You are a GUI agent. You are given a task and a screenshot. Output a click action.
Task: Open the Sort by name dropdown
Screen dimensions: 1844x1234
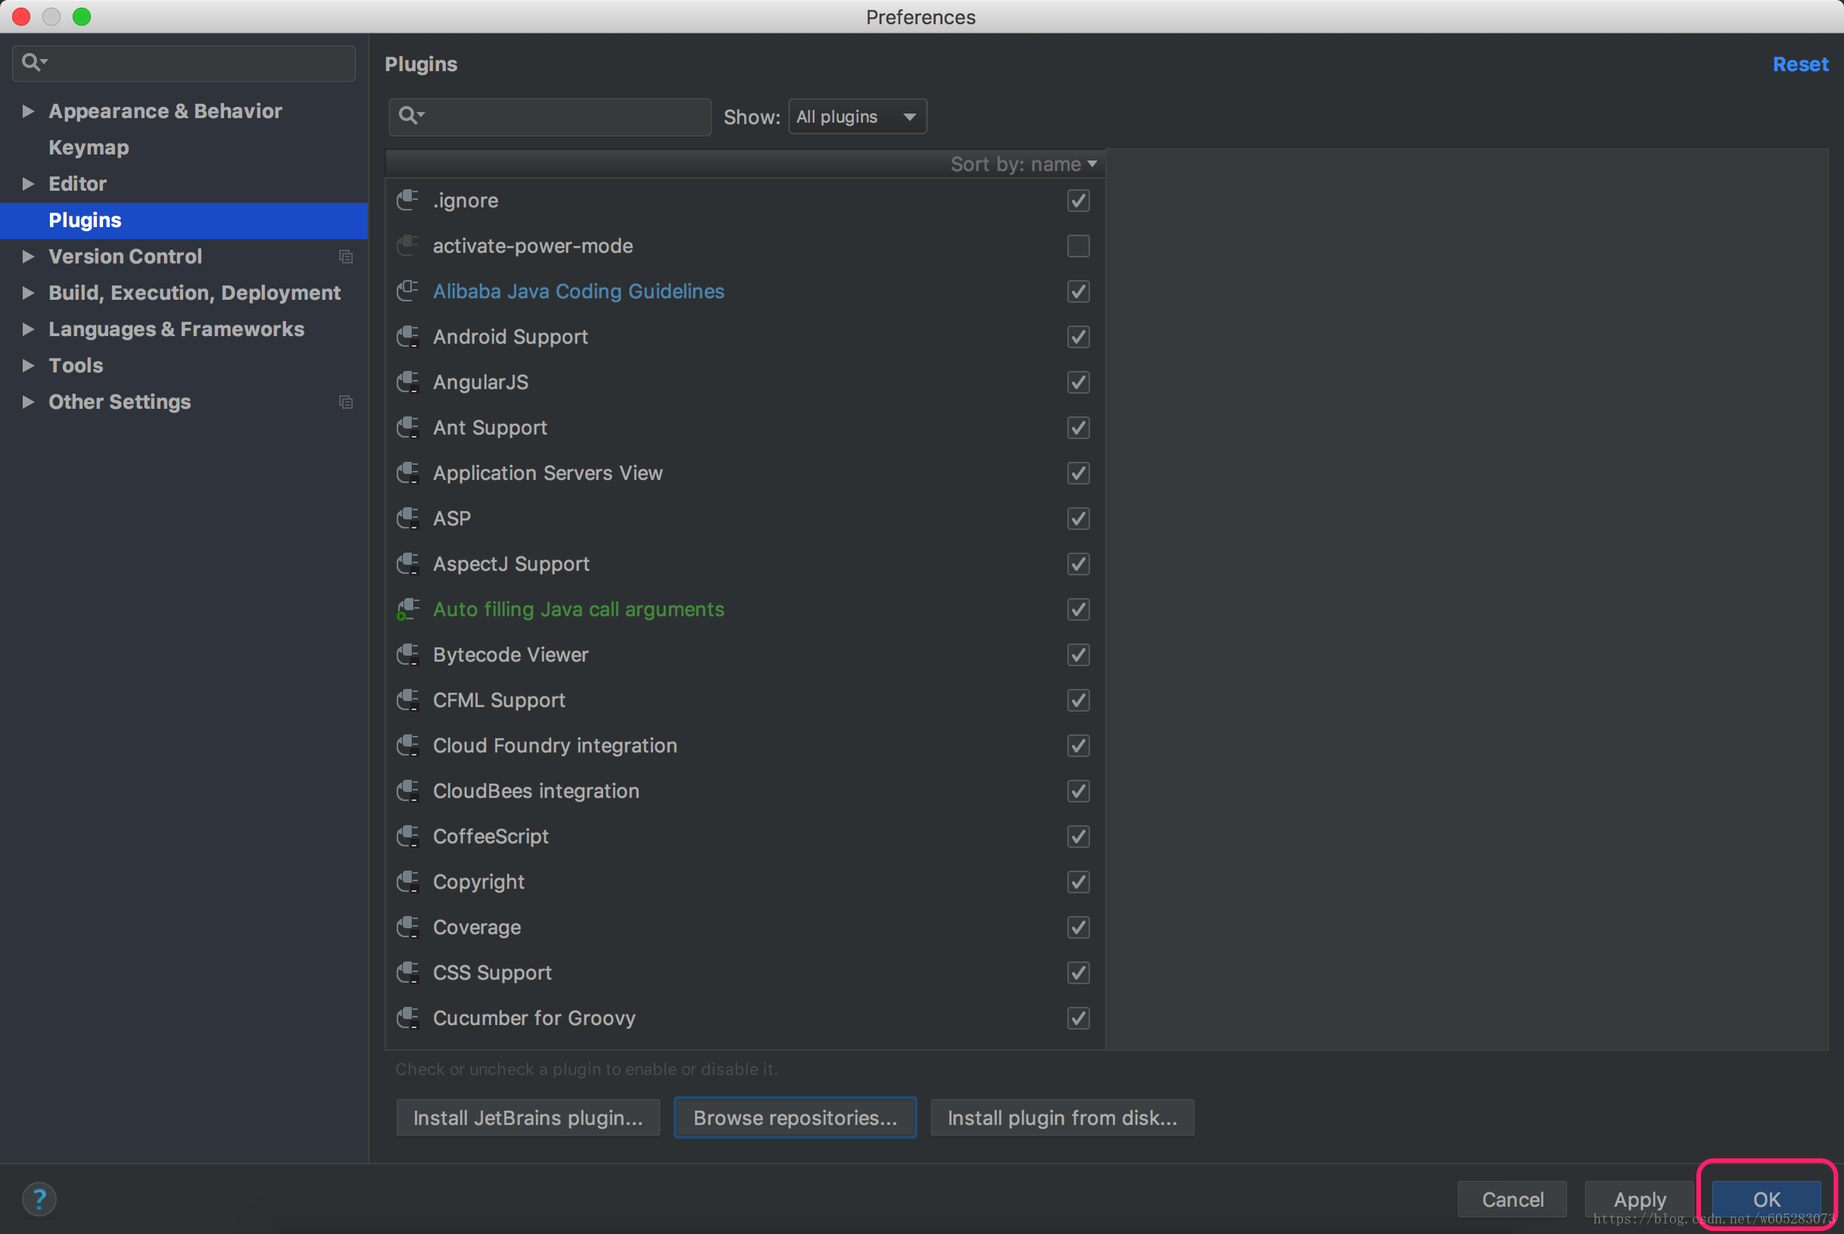(1023, 164)
